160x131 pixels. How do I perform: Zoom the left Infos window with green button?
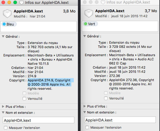pyautogui.click(x=15, y=2)
